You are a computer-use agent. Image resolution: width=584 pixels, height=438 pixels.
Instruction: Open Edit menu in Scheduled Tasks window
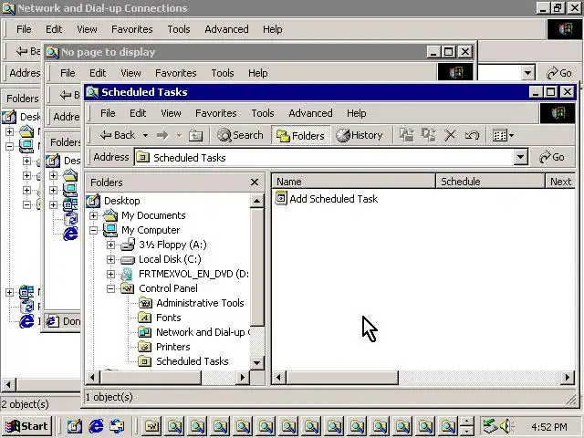click(138, 113)
